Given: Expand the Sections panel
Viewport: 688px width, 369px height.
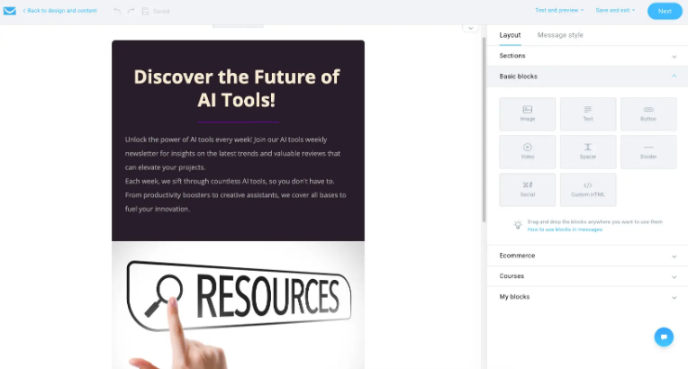Looking at the screenshot, I should tap(586, 56).
